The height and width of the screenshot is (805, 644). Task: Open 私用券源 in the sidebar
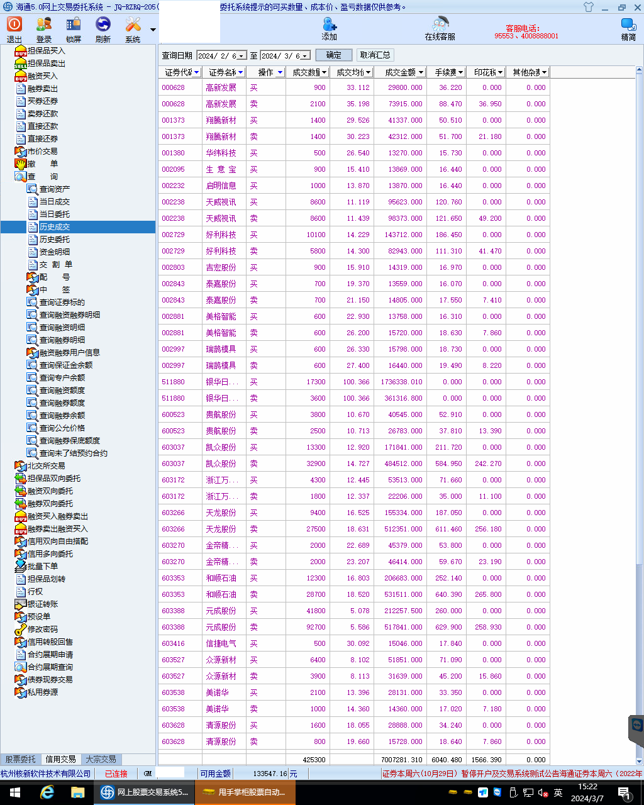tap(42, 692)
